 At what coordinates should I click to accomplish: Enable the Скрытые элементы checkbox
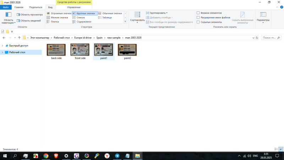coord(198,22)
